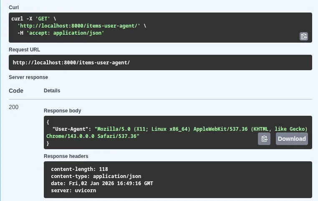Click the content-type: application/json response header
318x201 pixels.
(96, 176)
